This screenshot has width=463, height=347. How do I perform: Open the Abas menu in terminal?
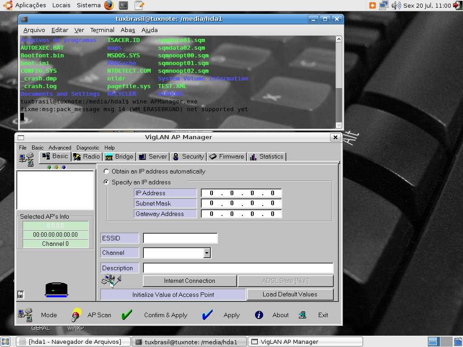128,30
